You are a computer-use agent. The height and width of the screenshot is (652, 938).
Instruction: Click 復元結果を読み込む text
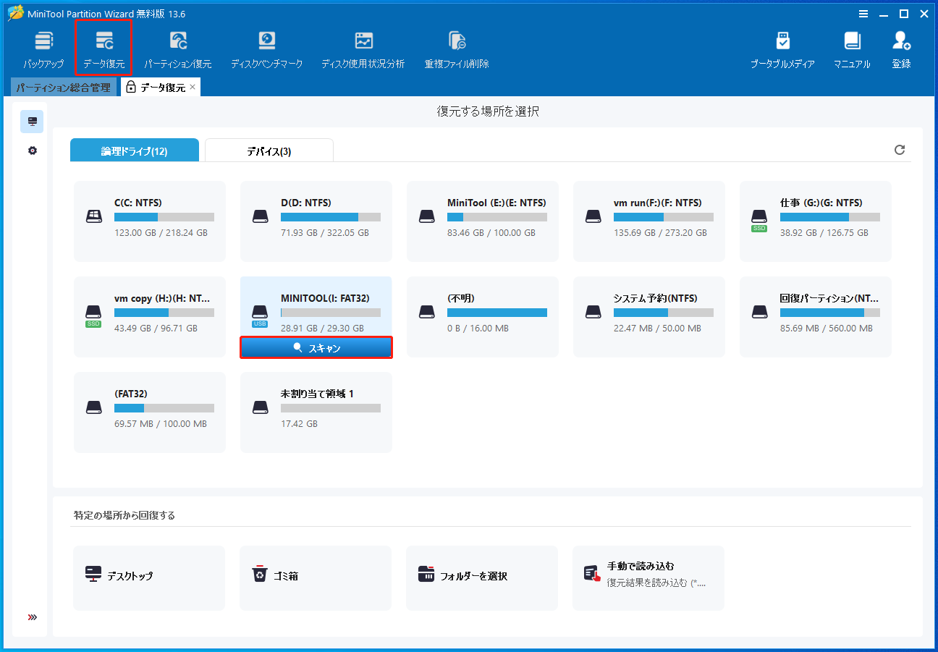[x=656, y=583]
